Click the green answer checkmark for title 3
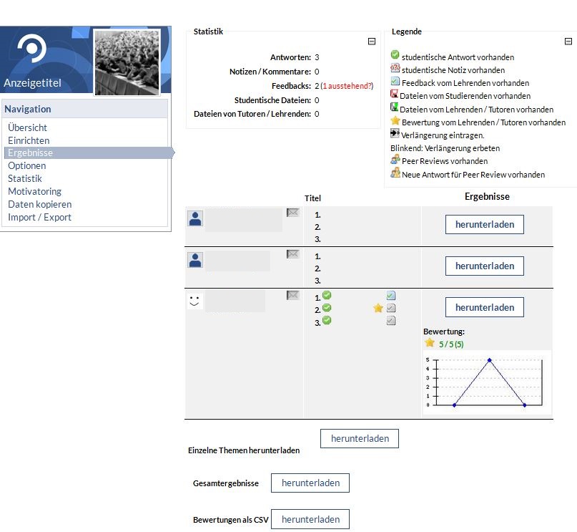The height and width of the screenshot is (532, 577). [327, 321]
